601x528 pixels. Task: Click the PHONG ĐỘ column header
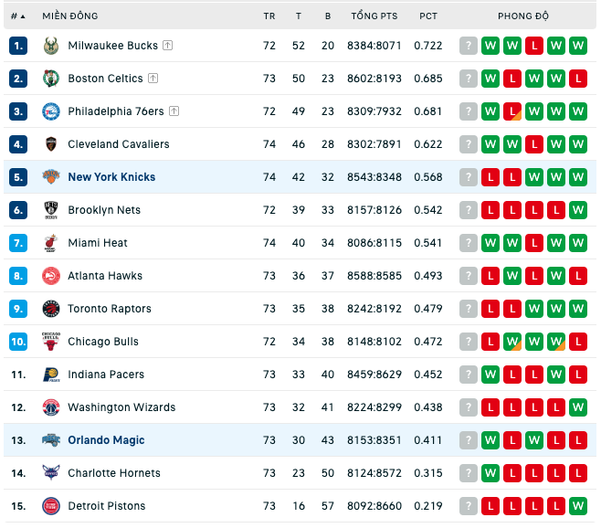click(x=523, y=16)
